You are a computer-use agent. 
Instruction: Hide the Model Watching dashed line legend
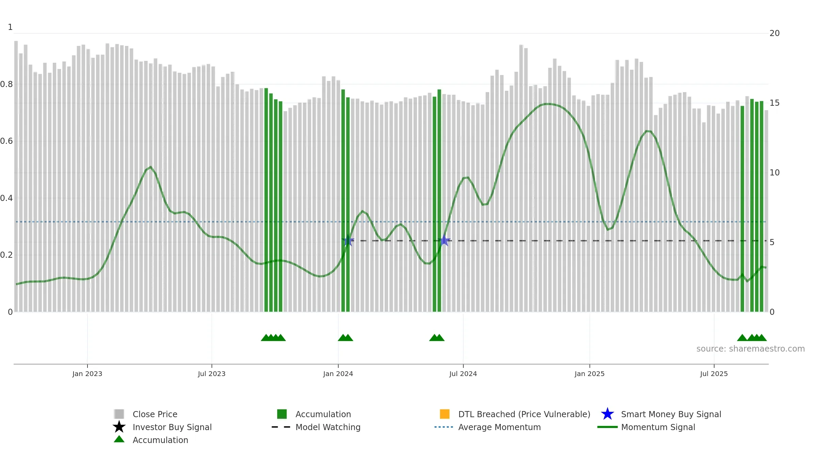(316, 427)
